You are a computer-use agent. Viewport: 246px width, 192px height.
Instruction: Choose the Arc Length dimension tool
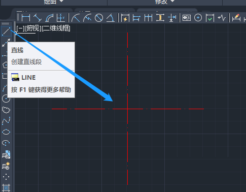click(x=49, y=18)
